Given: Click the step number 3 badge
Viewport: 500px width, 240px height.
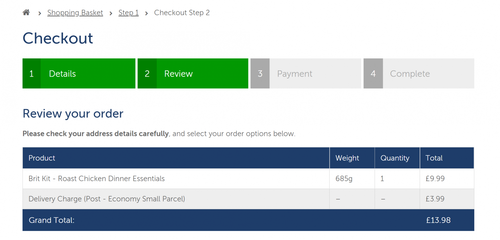Looking at the screenshot, I should point(260,74).
